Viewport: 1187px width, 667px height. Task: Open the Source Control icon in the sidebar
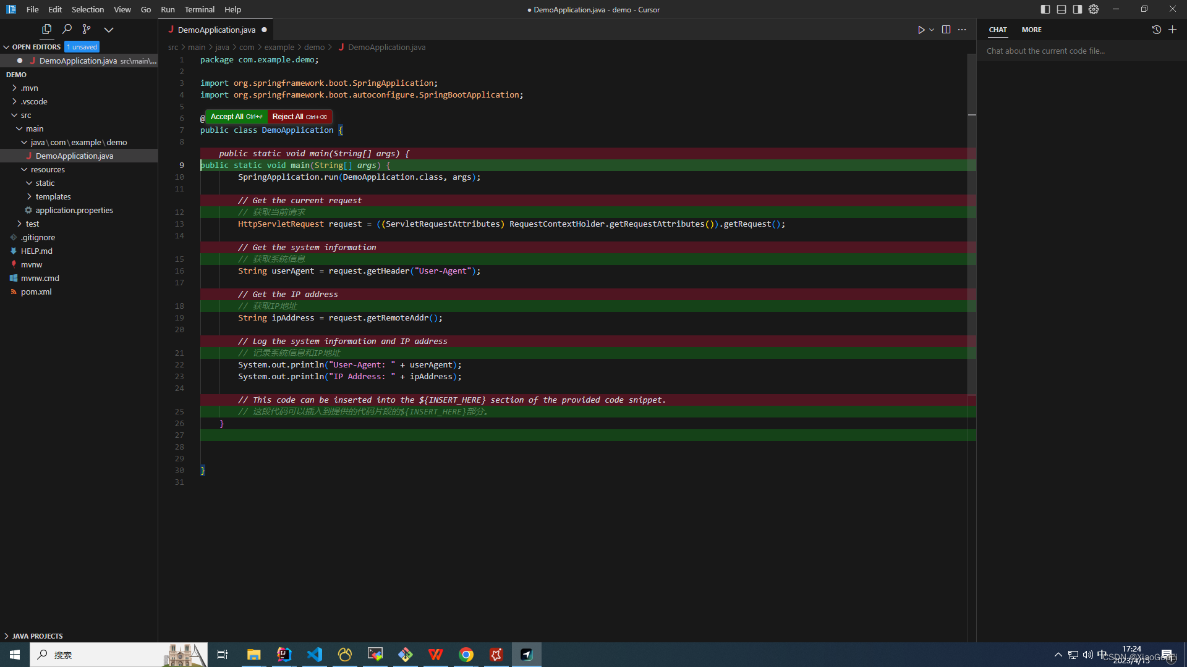click(x=87, y=29)
